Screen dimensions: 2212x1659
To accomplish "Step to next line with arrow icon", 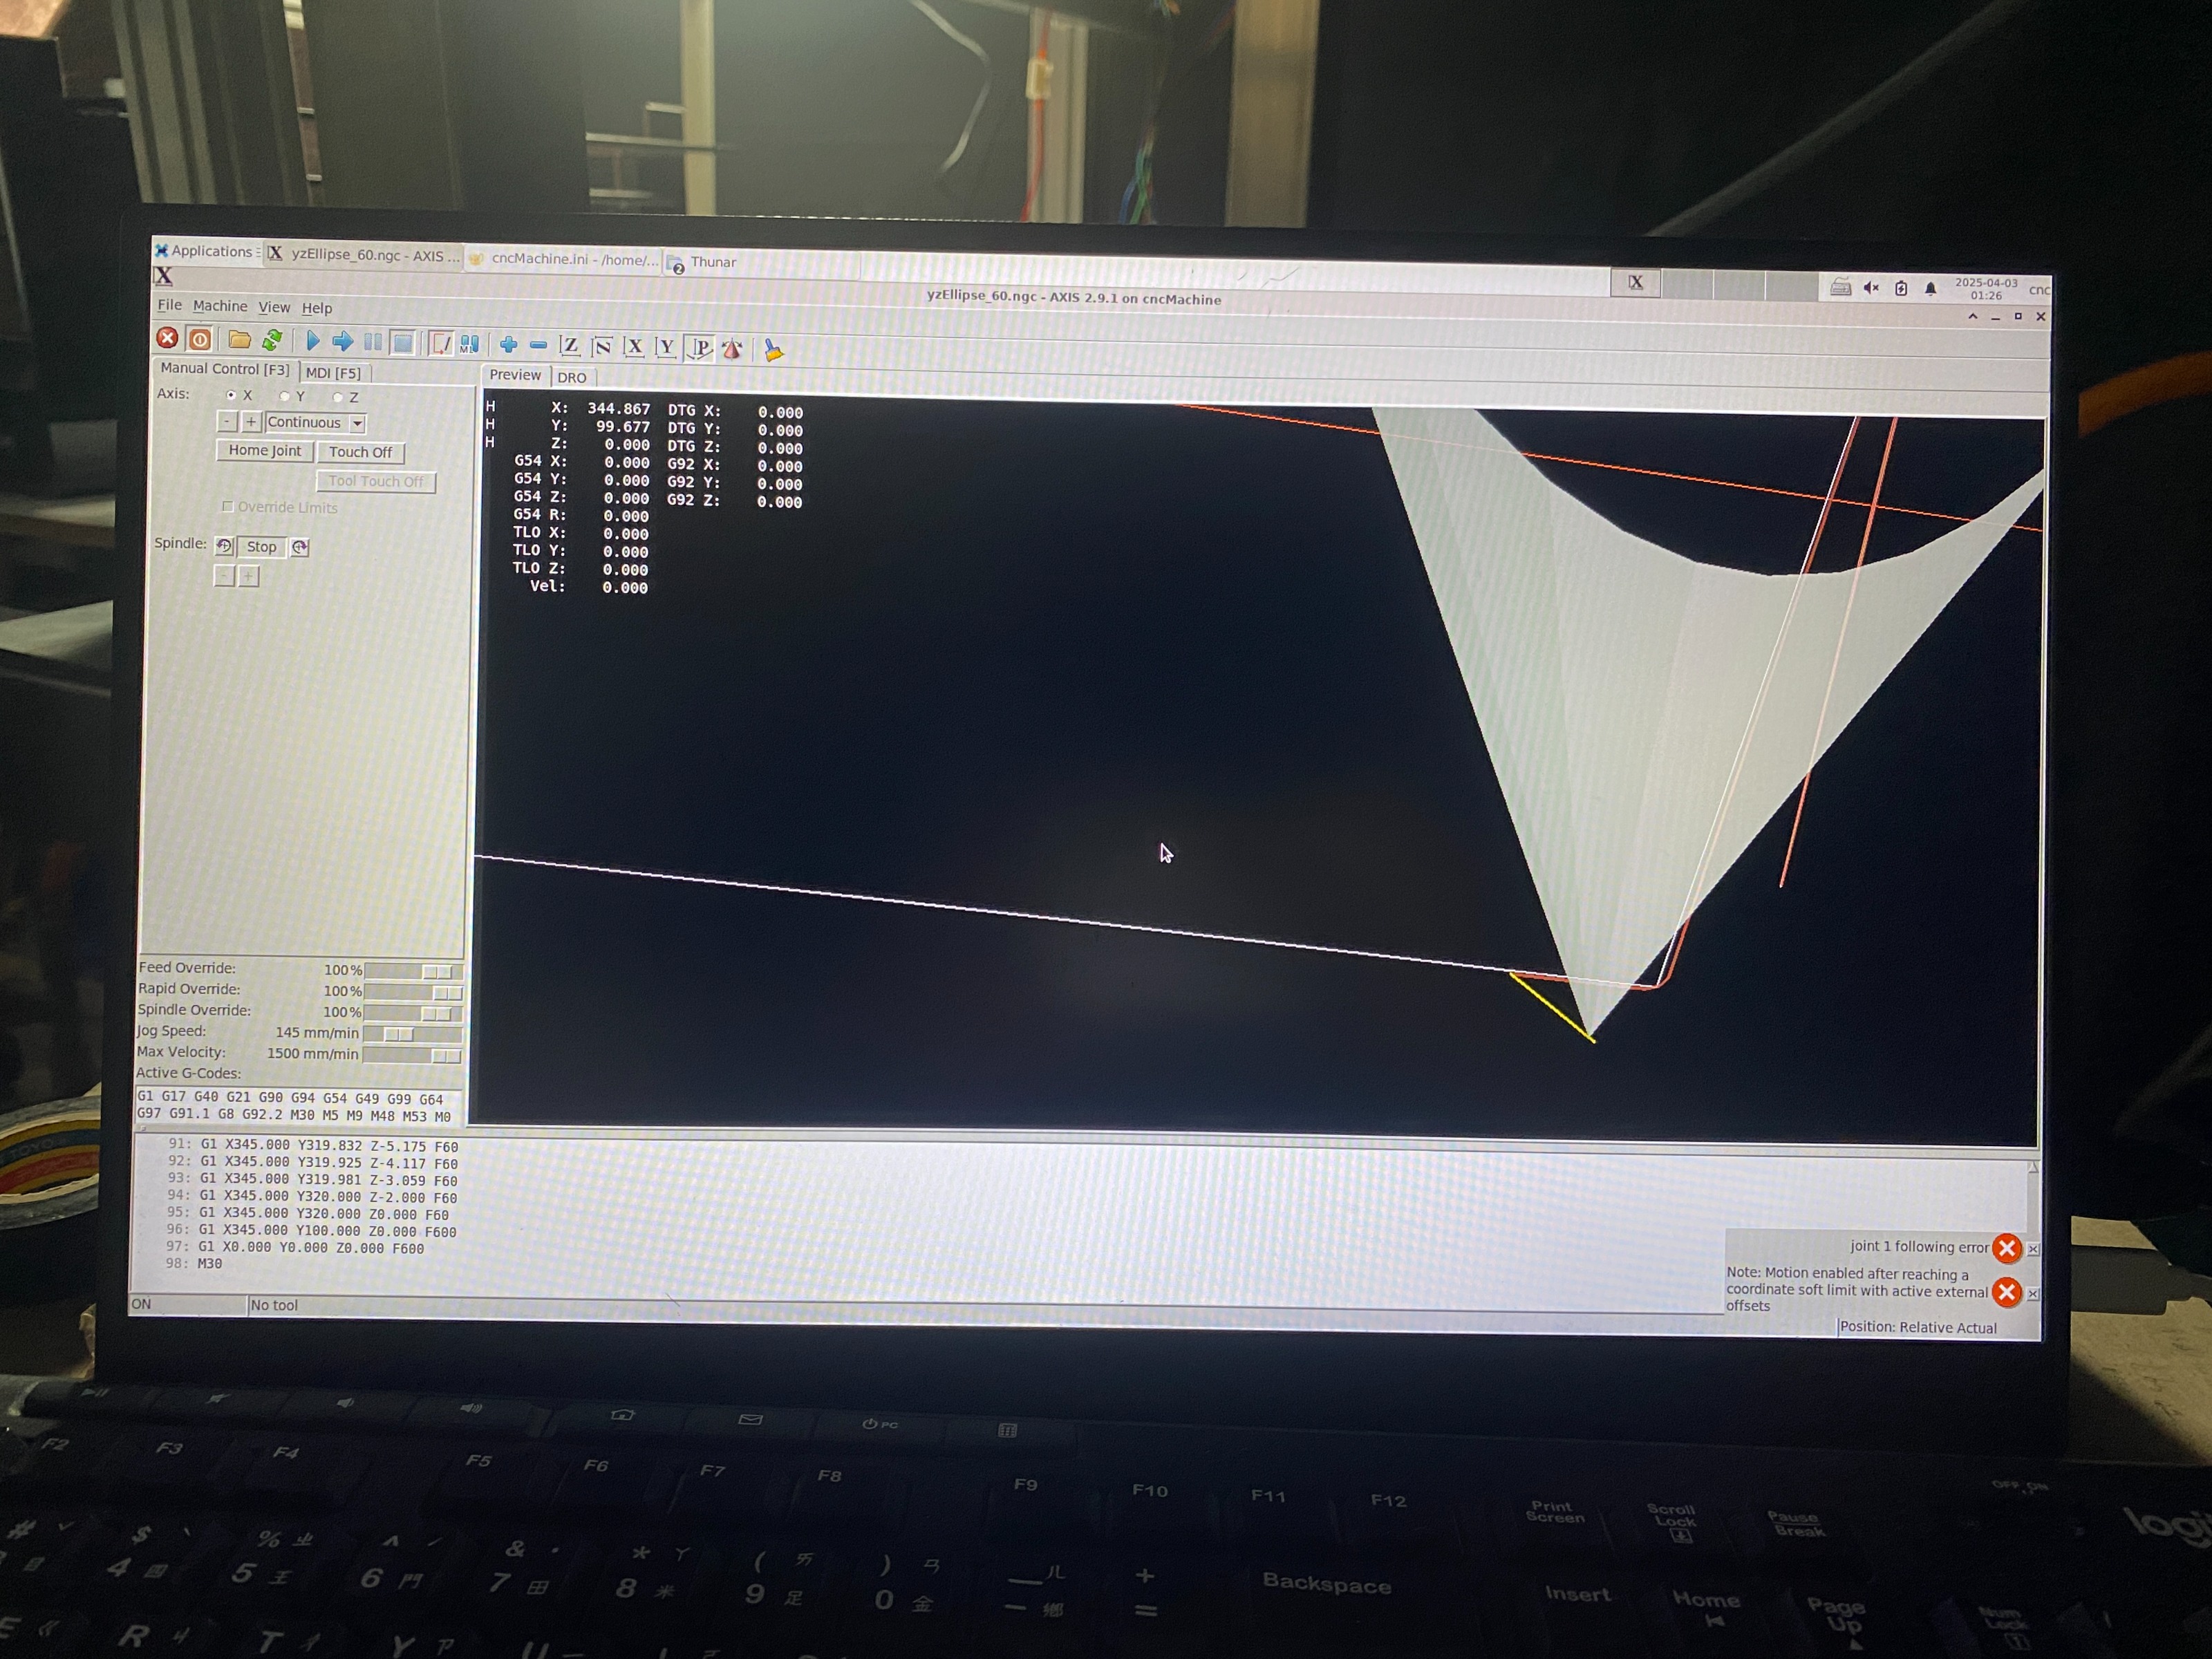I will 343,342.
